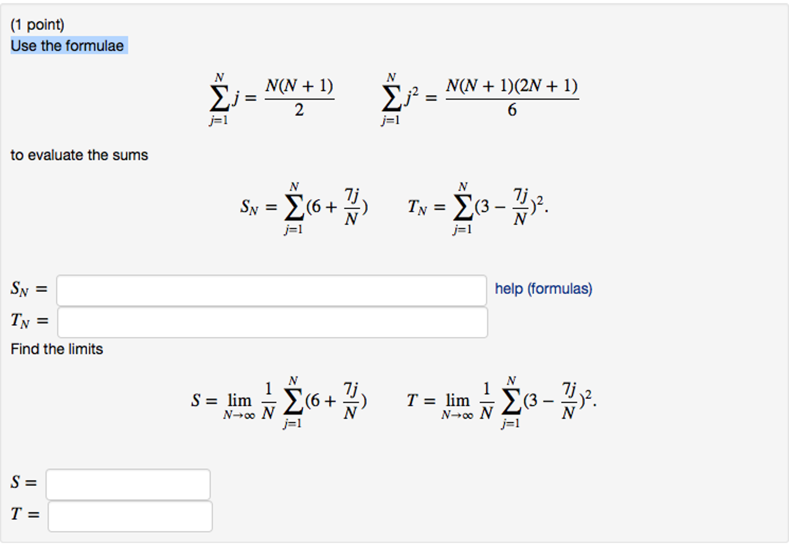Viewport: 789px width, 545px height.
Task: Click the S_N equals label
Action: coord(29,289)
